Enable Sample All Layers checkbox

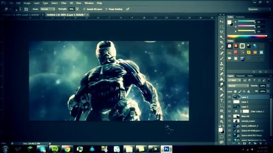[84, 9]
